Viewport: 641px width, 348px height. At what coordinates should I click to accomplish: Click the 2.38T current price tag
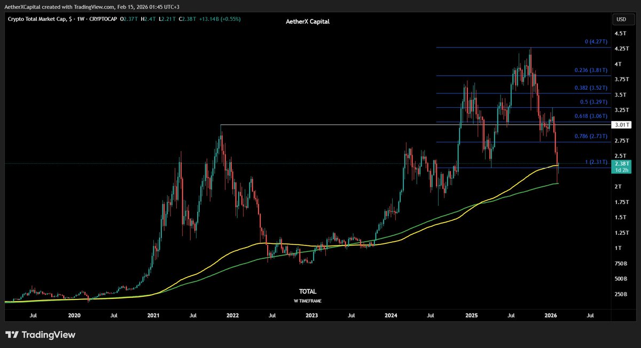tap(621, 163)
